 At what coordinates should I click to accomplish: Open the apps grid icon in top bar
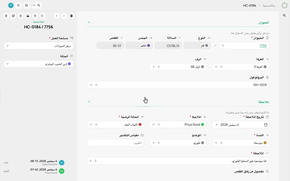pyautogui.click(x=26, y=5)
